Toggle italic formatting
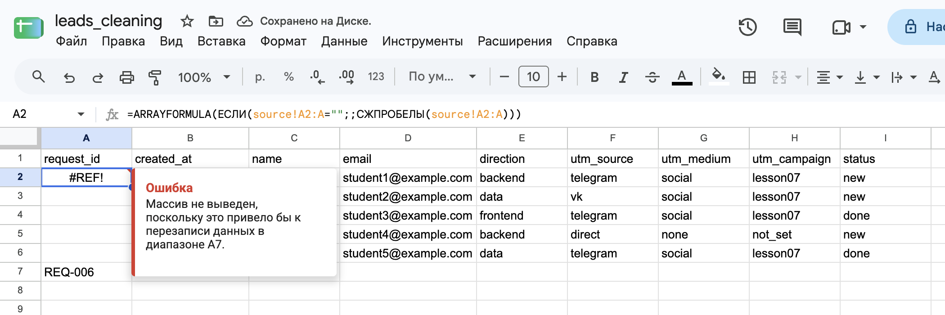This screenshot has width=945, height=315. click(x=623, y=77)
